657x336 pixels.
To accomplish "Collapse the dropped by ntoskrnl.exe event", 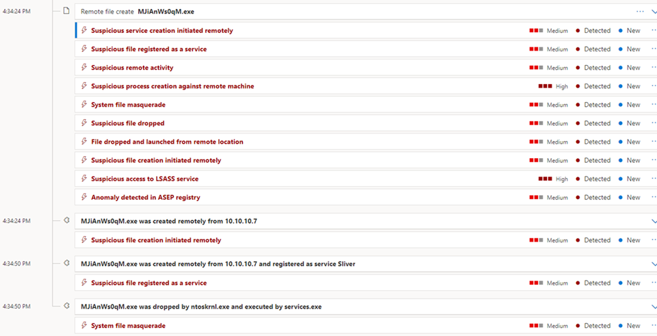I will (653, 307).
